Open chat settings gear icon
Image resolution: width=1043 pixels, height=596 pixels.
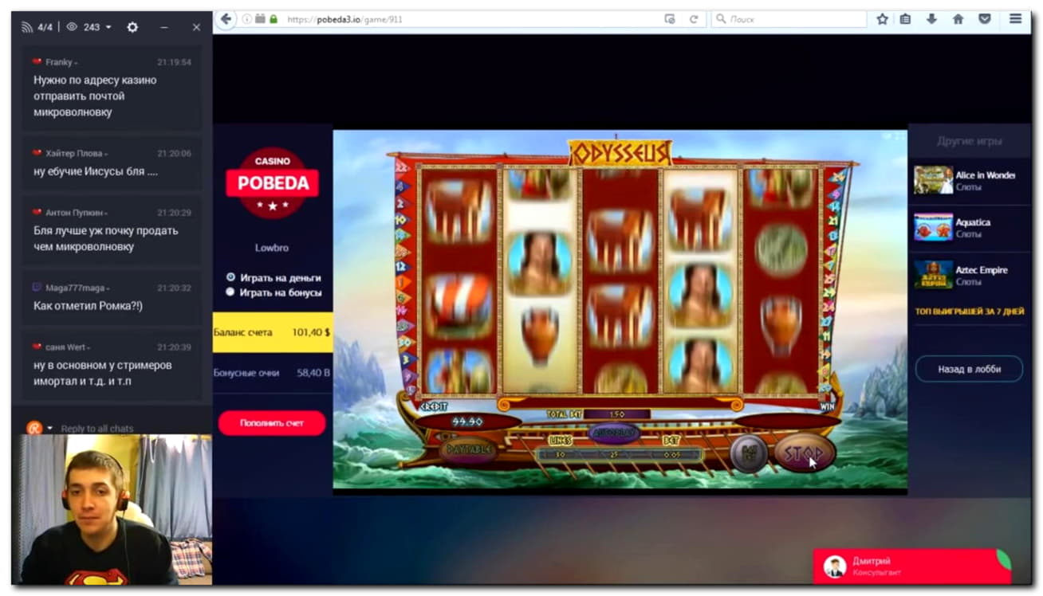click(132, 27)
